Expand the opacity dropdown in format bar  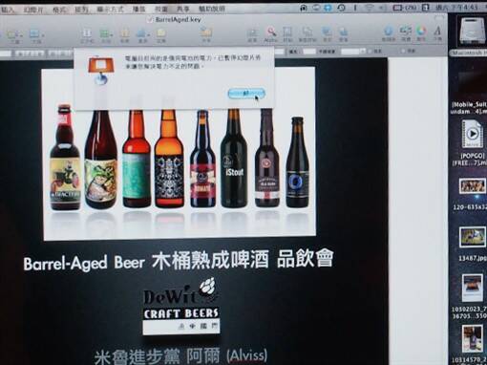click(352, 52)
